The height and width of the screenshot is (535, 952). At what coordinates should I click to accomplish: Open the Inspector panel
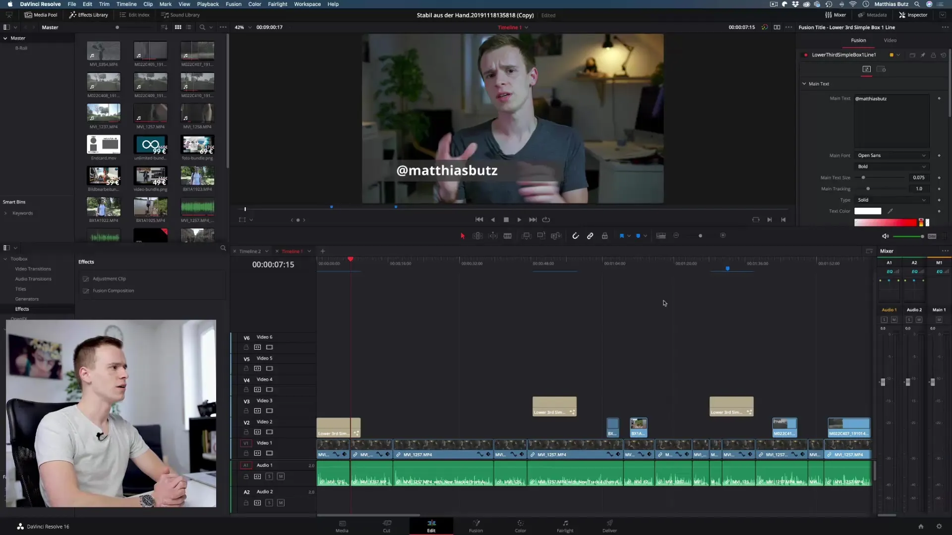coord(913,15)
